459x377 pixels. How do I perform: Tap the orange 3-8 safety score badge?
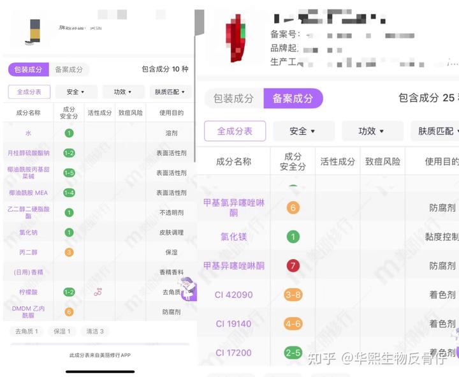pos(293,295)
